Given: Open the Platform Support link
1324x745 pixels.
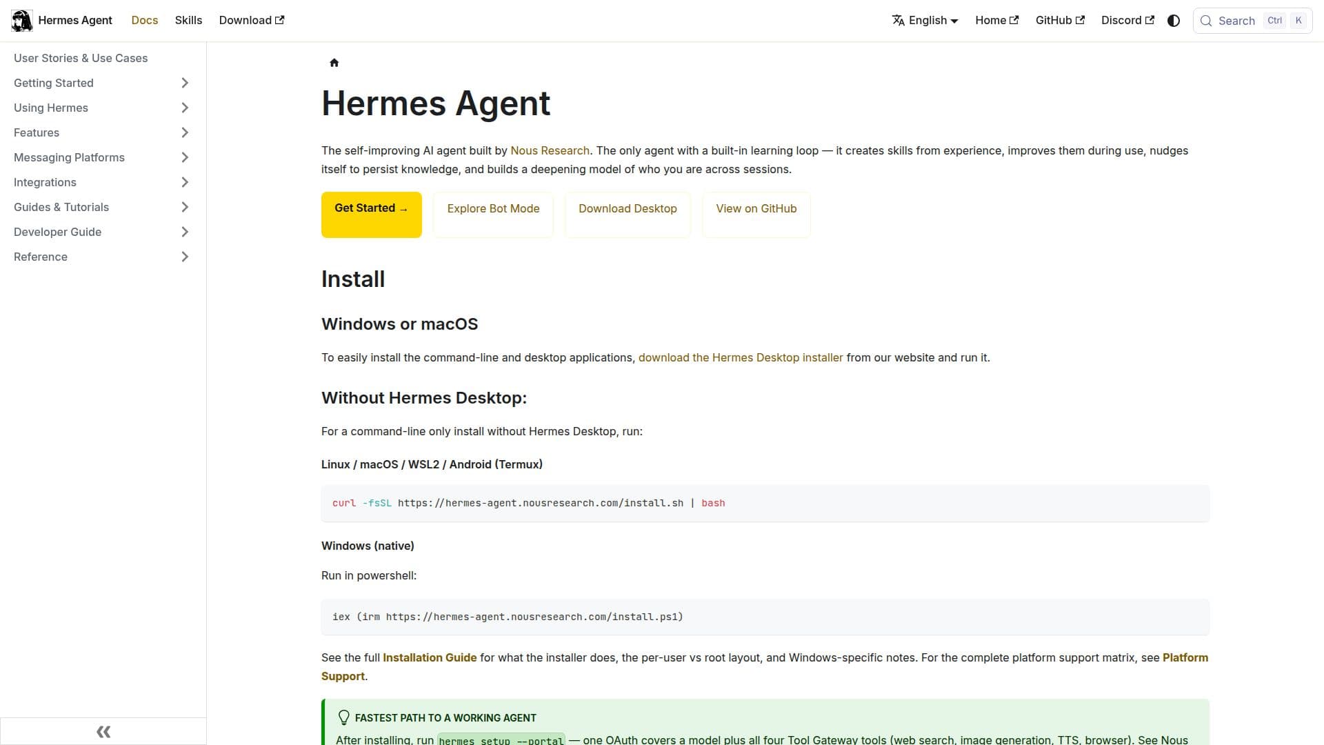Looking at the screenshot, I should point(1185,657).
